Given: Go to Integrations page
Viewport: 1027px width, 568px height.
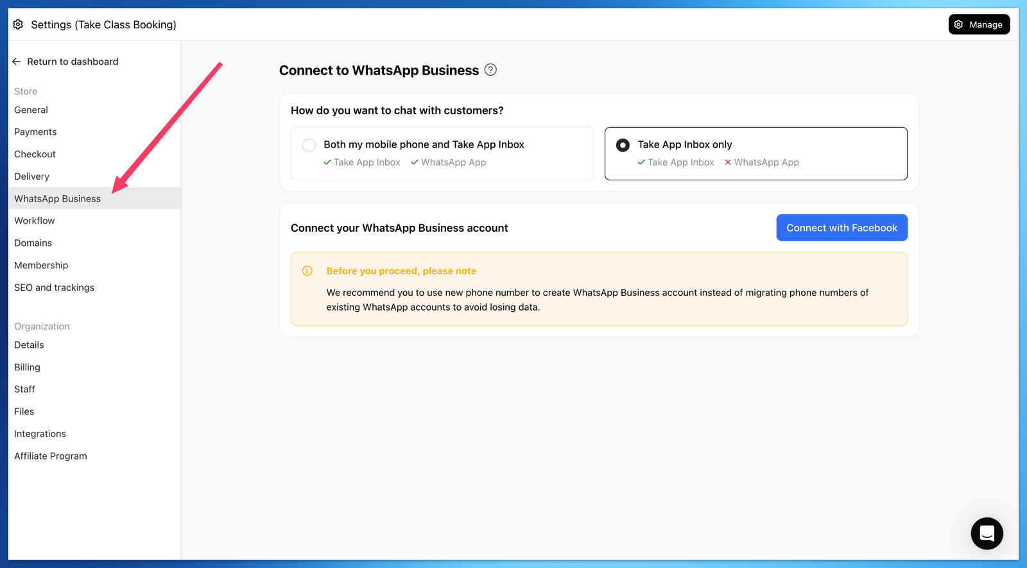Looking at the screenshot, I should tap(94, 434).
